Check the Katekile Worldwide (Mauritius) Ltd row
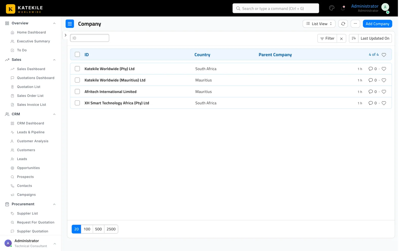 [77, 80]
